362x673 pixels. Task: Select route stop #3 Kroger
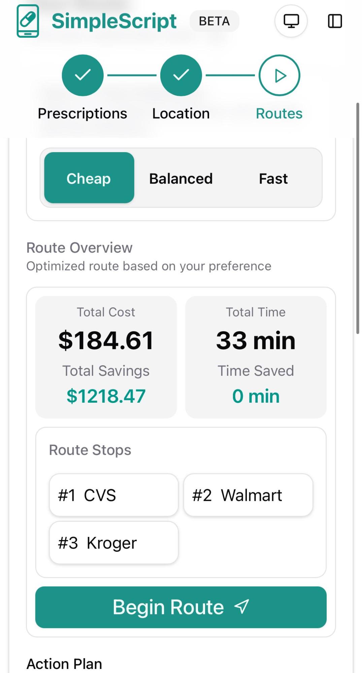(x=113, y=542)
